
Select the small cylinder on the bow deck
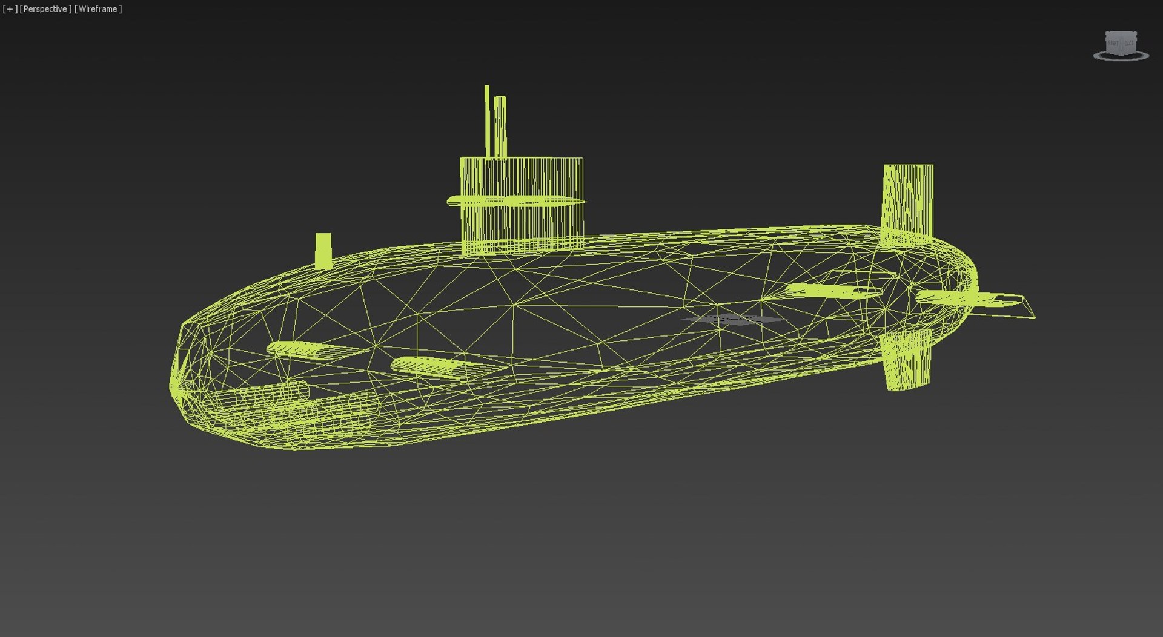(323, 250)
